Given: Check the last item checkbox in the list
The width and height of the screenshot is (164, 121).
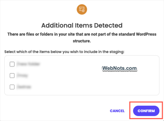Looking at the screenshot, I should [12, 87].
